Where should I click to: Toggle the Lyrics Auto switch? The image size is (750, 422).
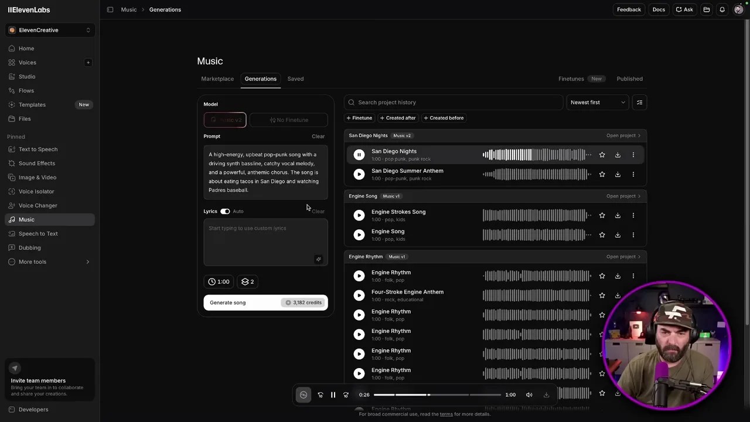225,212
